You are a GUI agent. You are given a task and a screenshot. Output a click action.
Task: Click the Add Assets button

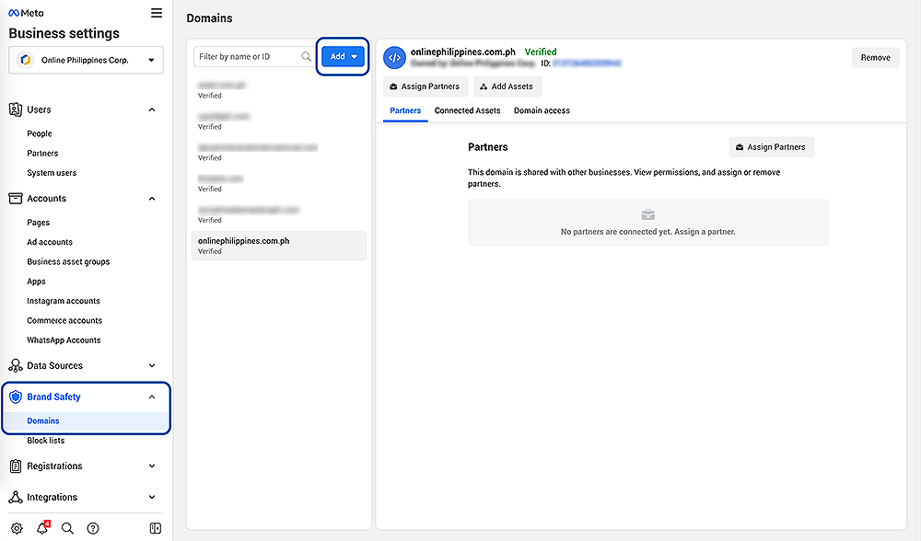point(507,86)
